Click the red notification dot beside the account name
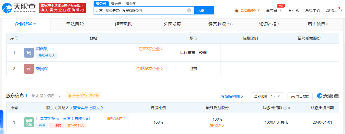Viewport: 345px width, 134px height. coord(340,8)
